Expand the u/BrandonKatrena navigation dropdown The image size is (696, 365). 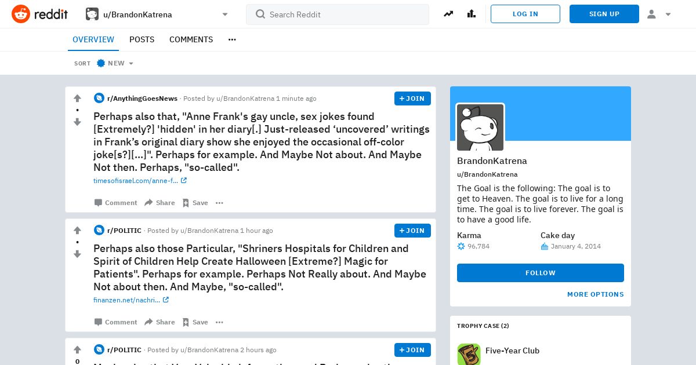coord(225,14)
